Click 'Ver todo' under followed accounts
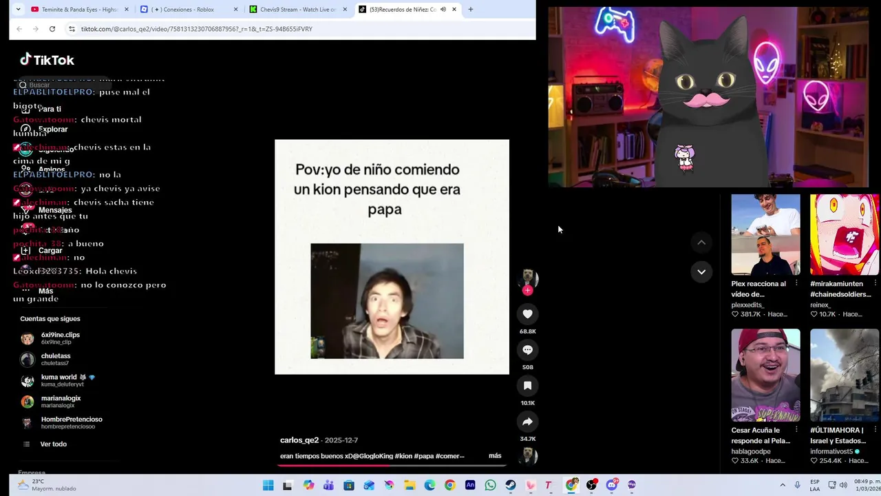881x496 pixels. [x=45, y=444]
